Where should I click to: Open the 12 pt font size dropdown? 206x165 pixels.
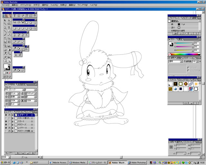[x=19, y=93]
